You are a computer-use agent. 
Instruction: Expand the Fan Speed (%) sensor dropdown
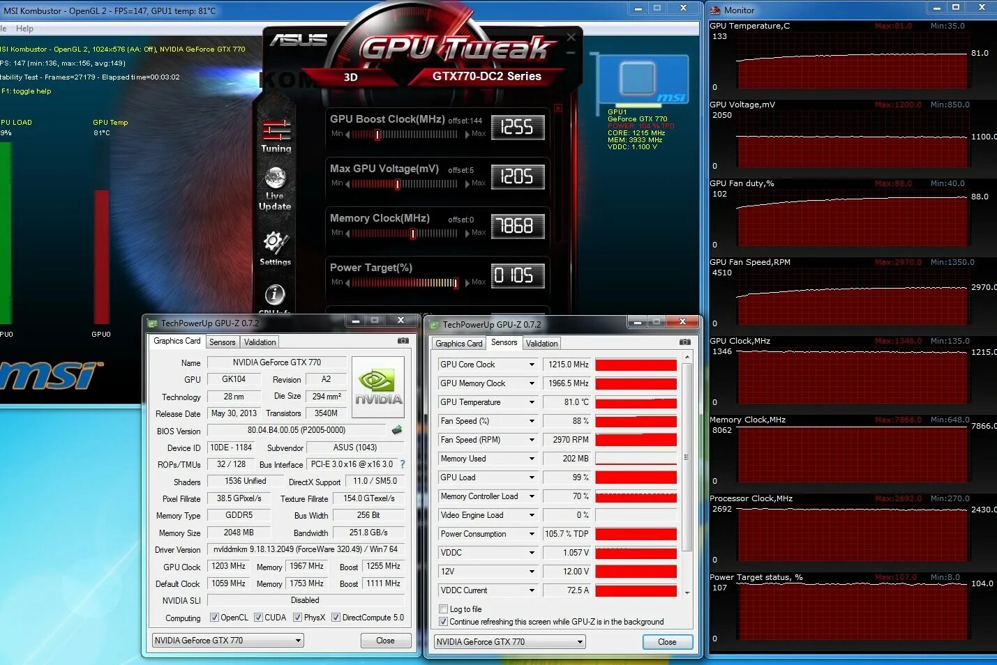coord(532,421)
